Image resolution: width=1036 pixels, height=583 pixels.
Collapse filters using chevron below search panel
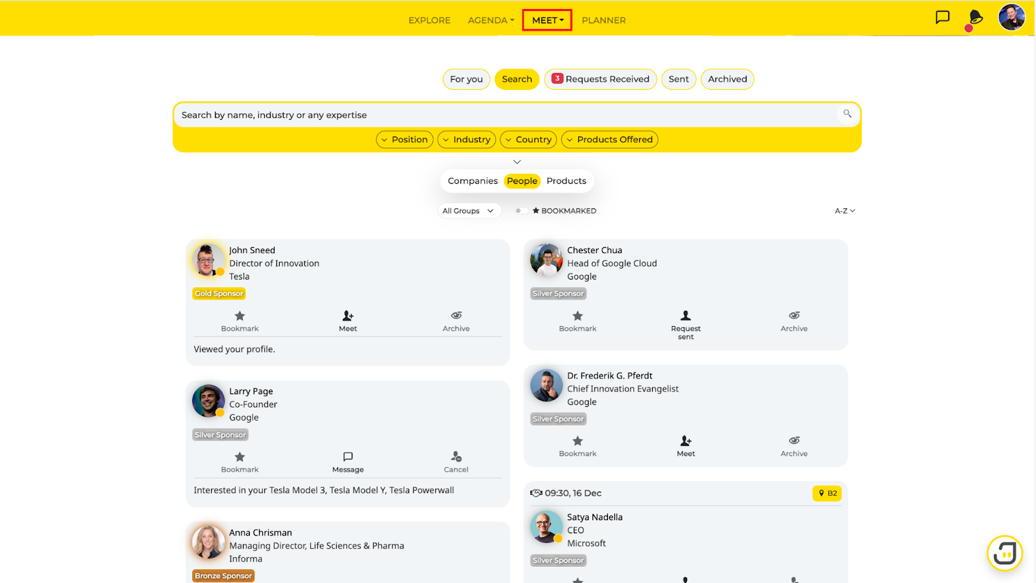click(x=517, y=162)
